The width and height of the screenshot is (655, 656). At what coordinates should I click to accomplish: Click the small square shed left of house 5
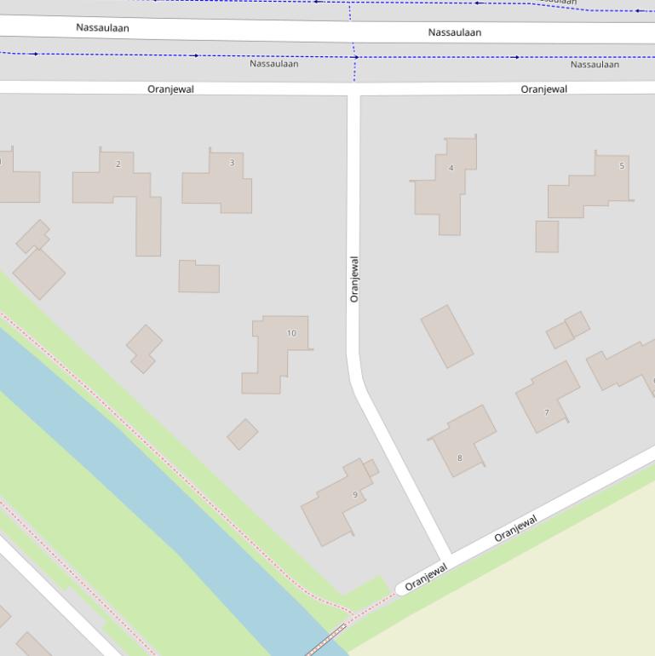(x=547, y=237)
